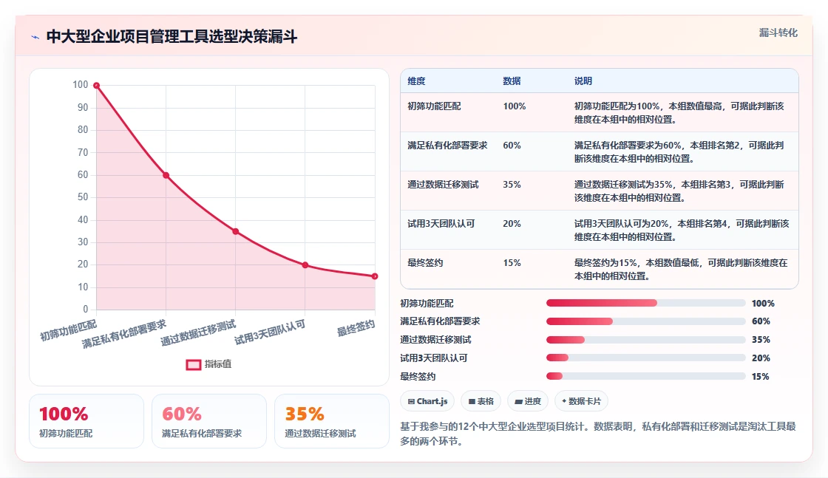The width and height of the screenshot is (828, 478).
Task: Click the 初筛功能匹配 x-axis label on the chart
Action: tap(68, 330)
